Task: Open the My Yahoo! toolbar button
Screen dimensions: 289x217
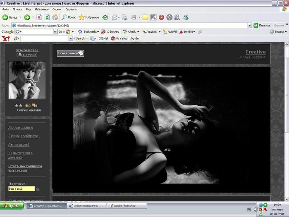Action: pyautogui.click(x=119, y=38)
